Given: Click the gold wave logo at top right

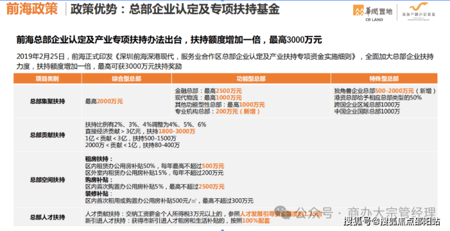Looking at the screenshot, I should click(419, 7).
